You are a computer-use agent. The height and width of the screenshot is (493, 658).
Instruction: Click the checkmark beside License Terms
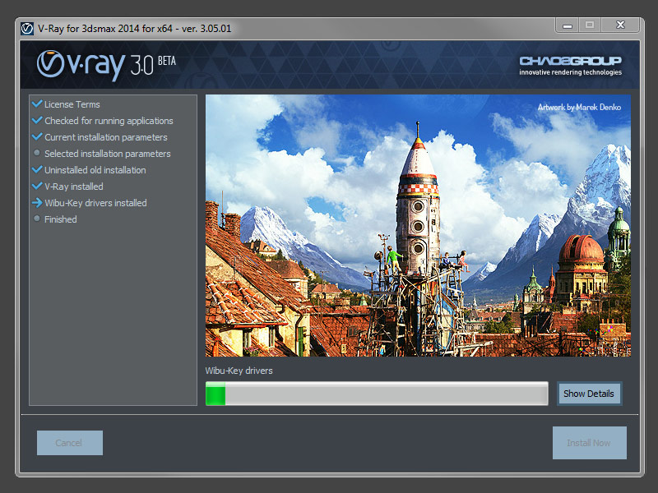[37, 104]
